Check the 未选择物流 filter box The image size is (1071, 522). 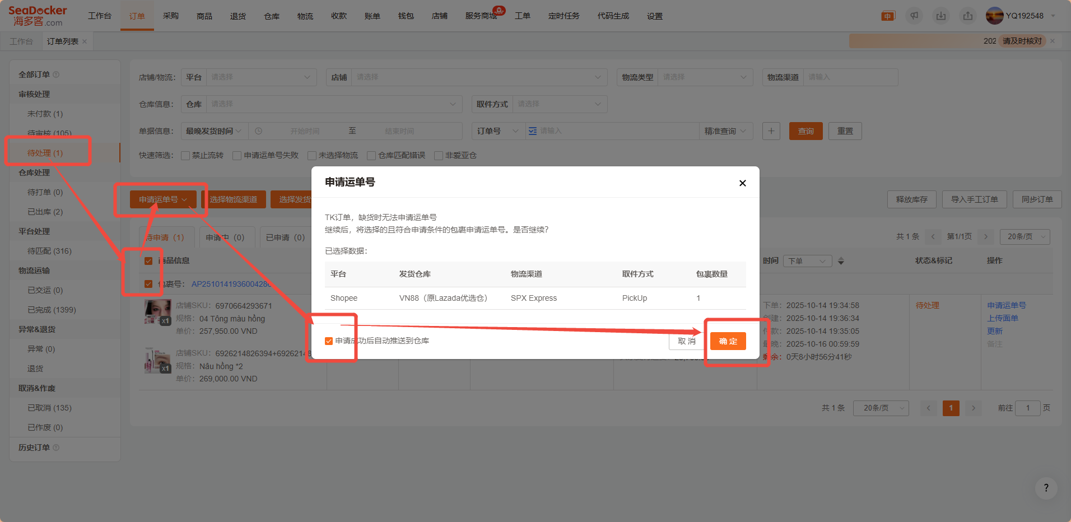[x=312, y=156]
